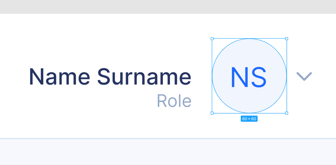
Task: Click empty white header space left of Role
Action: point(86,101)
